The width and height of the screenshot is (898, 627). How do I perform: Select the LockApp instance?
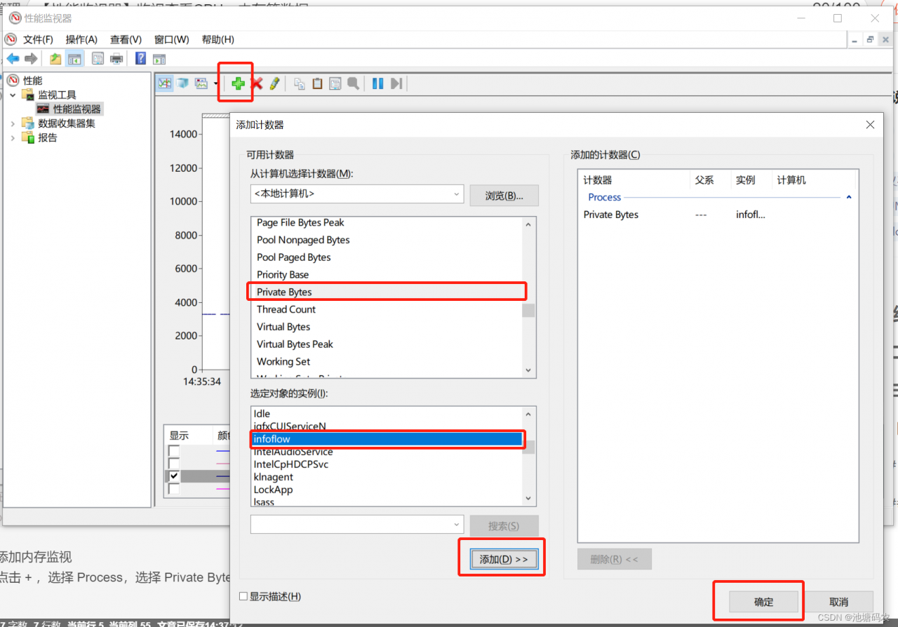click(387, 490)
